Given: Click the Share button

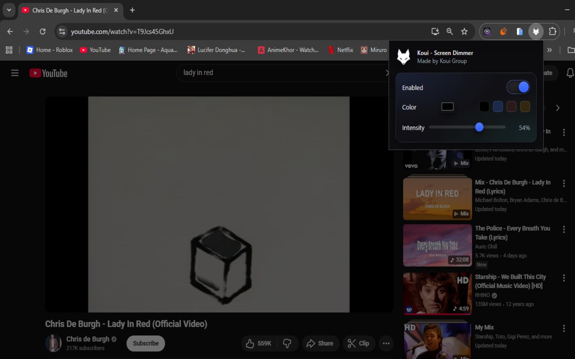Looking at the screenshot, I should [320, 343].
